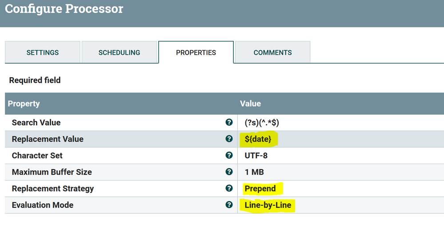Click help icon beside Maximum Buffer Size
The image size is (444, 232).
click(229, 172)
